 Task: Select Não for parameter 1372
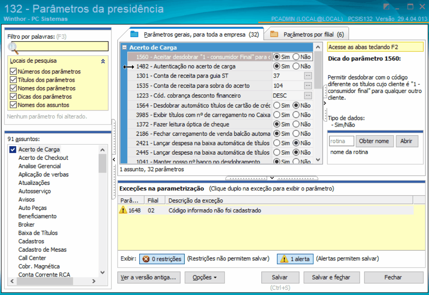[296, 124]
